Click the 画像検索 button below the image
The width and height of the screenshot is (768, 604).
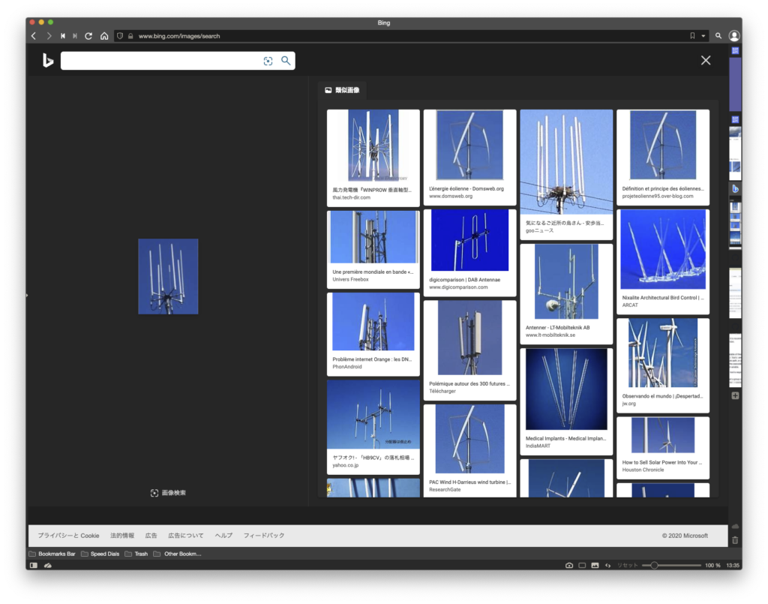tap(168, 493)
